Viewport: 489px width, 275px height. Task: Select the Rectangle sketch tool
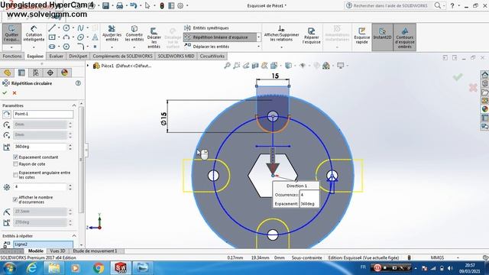click(52, 37)
